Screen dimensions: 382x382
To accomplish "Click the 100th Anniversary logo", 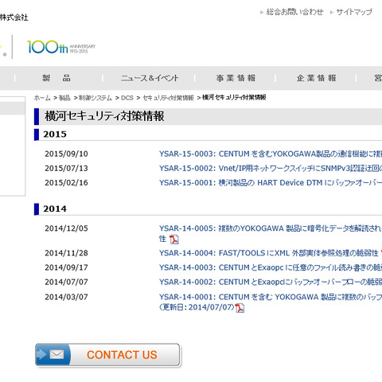I will point(61,47).
